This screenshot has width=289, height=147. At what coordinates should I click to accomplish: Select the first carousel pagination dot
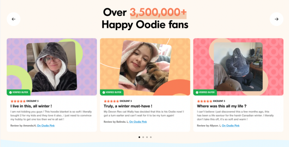point(139,137)
